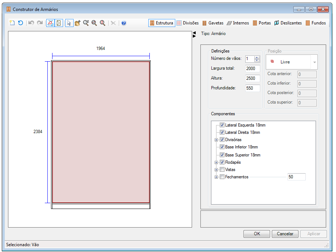The width and height of the screenshot is (336, 252).
Task: Uncheck Base Inferior 18mm
Action: 222,147
